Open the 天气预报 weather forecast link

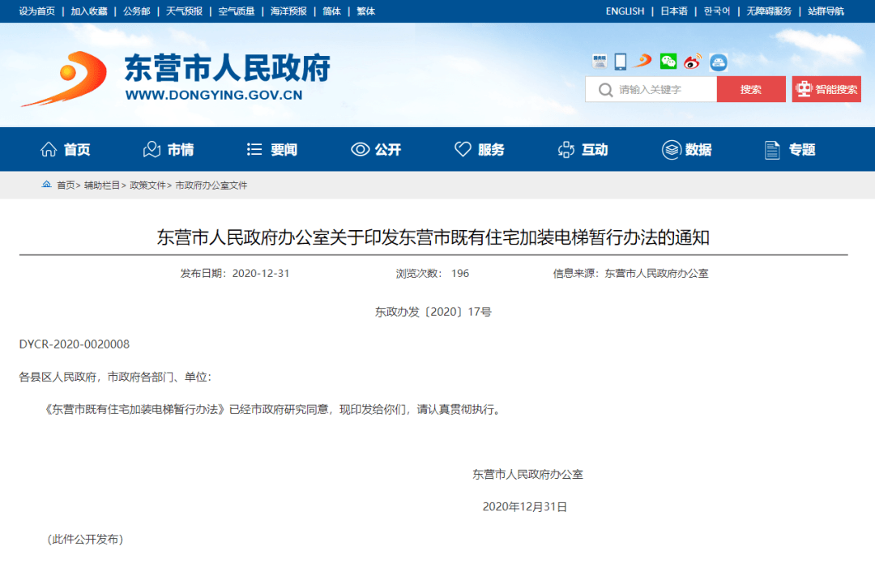(x=184, y=11)
